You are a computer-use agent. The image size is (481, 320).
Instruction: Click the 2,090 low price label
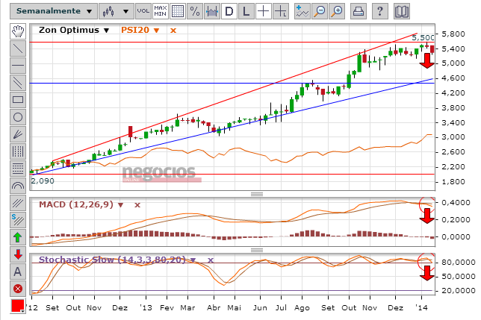[43, 181]
